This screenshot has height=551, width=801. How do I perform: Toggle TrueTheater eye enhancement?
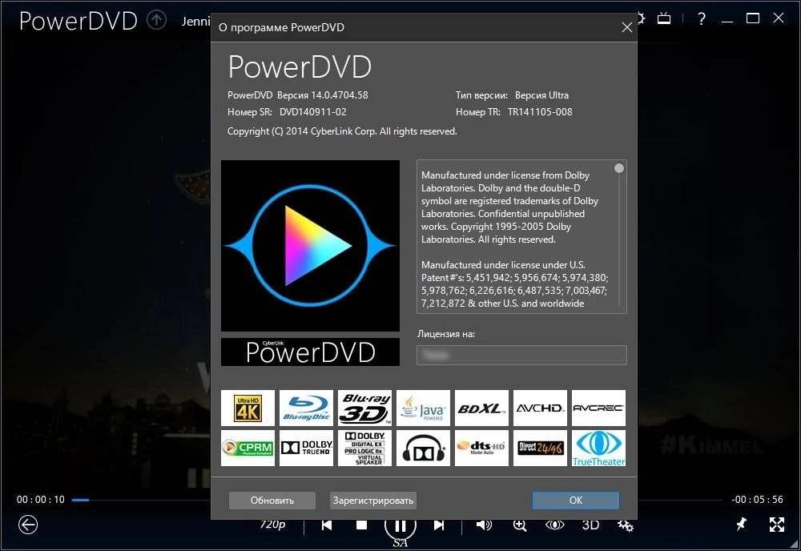pyautogui.click(x=555, y=525)
